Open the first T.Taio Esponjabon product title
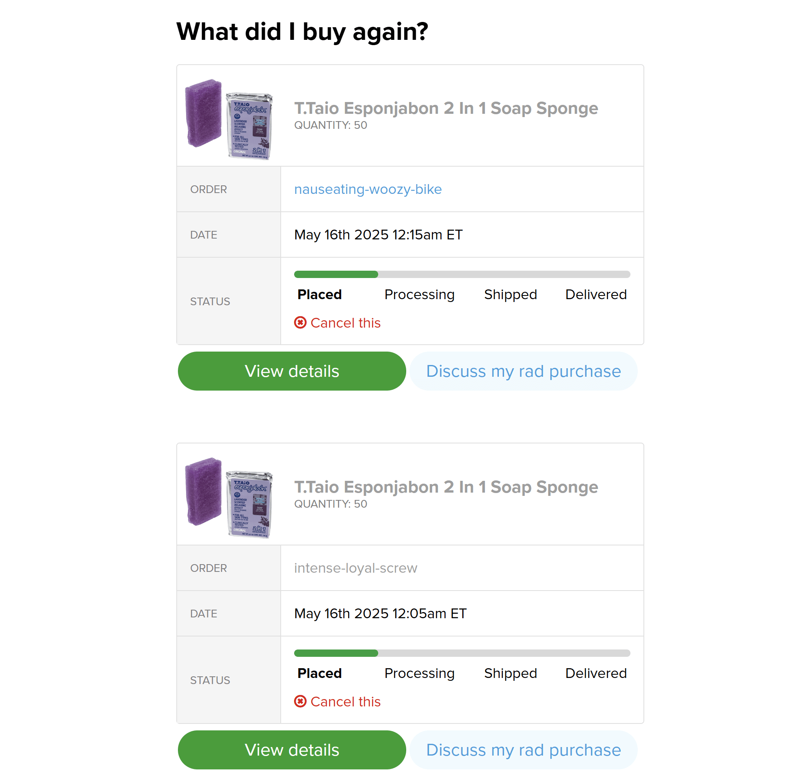Viewport: 810px width, 782px height. 446,109
